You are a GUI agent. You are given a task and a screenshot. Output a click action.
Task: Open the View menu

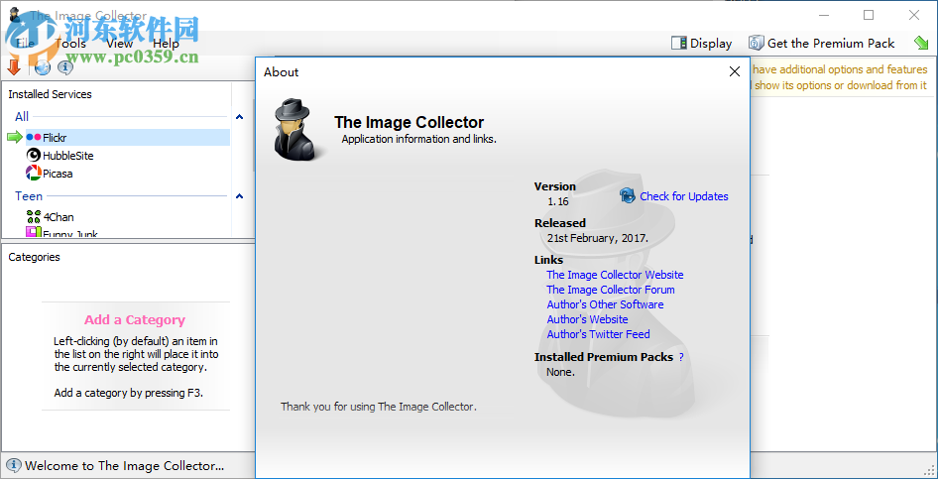coord(120,43)
